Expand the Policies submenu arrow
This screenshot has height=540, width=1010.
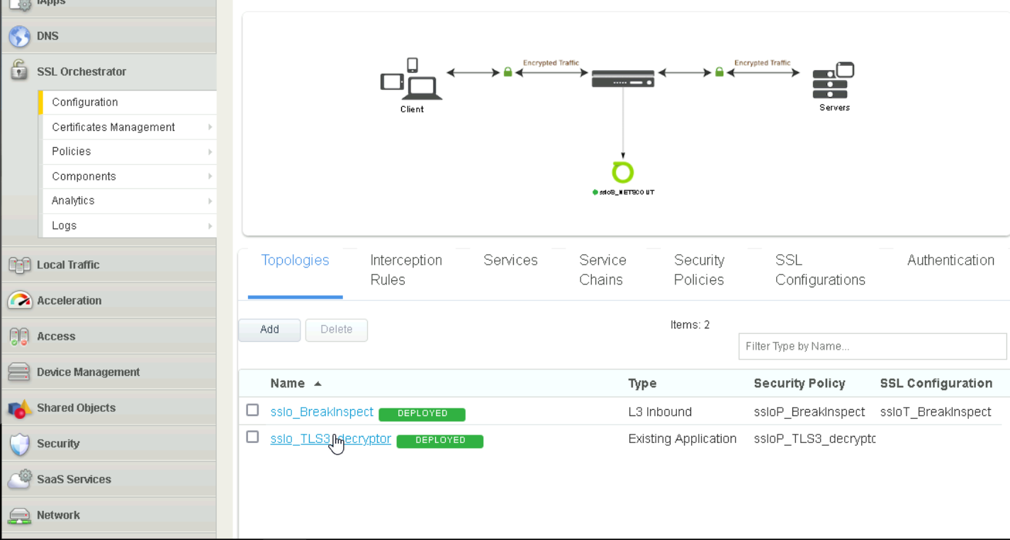[210, 151]
